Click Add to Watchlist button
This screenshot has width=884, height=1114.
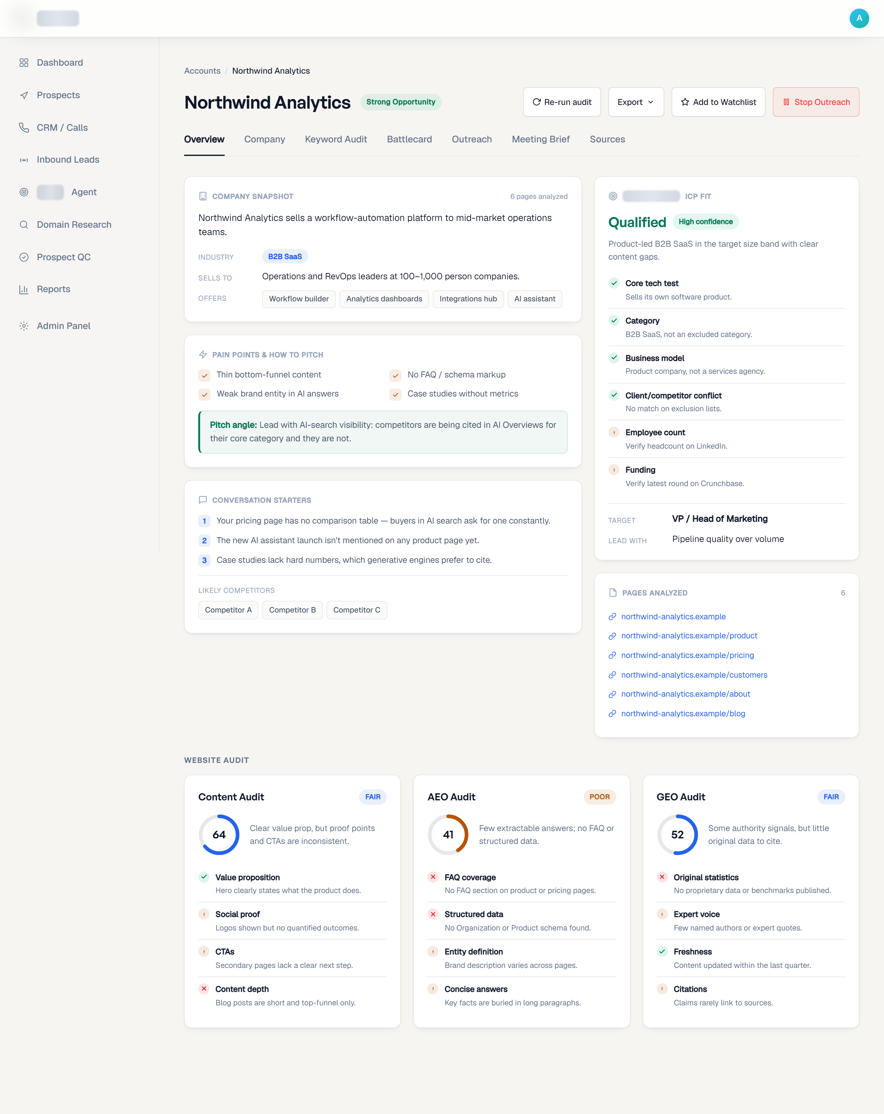tap(718, 102)
